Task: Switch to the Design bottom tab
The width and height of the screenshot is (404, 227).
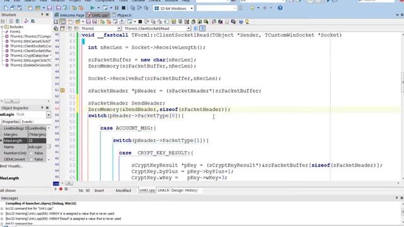Action: [177, 190]
